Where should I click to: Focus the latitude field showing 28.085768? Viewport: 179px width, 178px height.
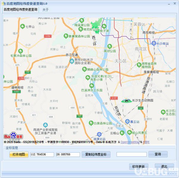click(x=68, y=154)
